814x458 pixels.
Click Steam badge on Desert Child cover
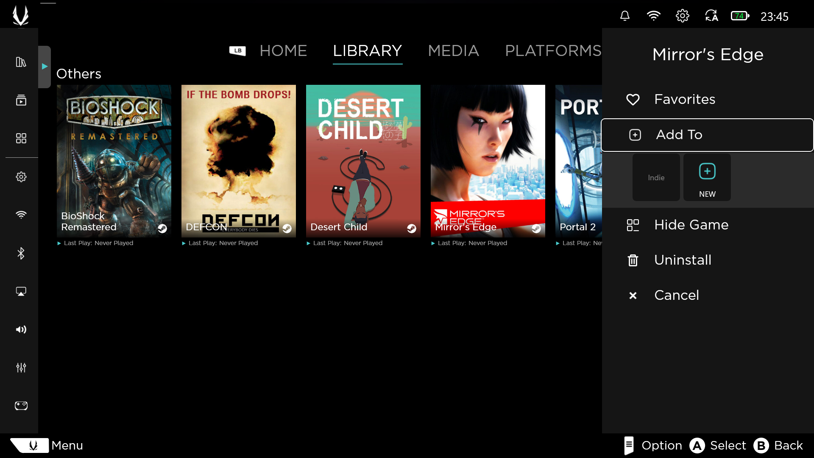412,229
